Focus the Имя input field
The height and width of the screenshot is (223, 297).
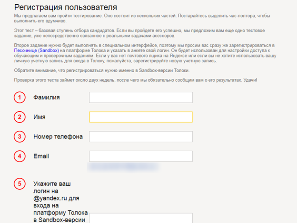point(141,117)
